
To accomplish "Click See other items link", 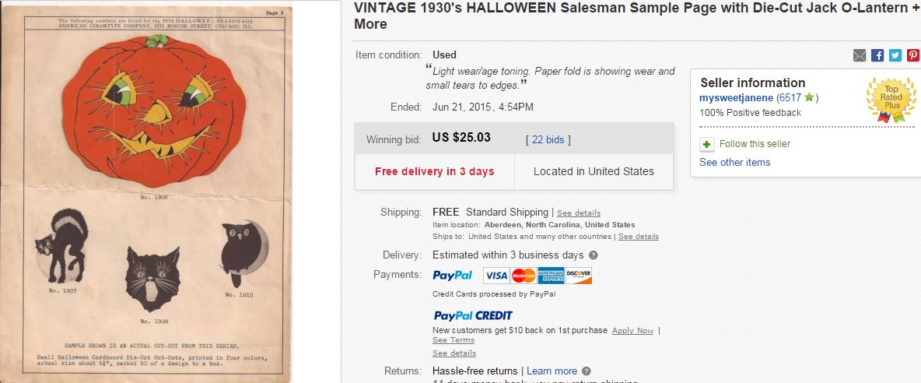I will pyautogui.click(x=735, y=162).
